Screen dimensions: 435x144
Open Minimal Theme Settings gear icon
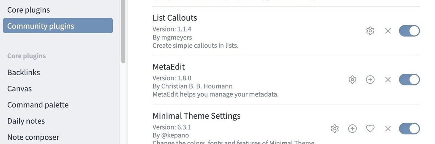pyautogui.click(x=335, y=128)
